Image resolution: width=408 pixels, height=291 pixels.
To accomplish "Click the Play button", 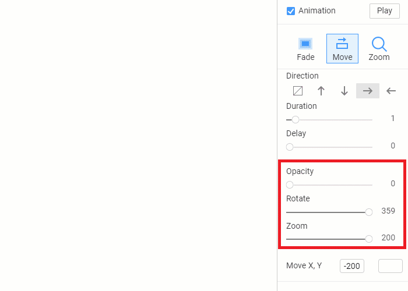I will 384,11.
